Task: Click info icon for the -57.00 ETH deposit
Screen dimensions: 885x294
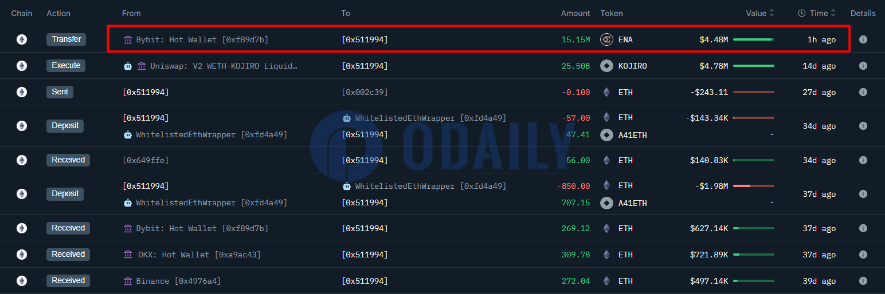Action: (863, 126)
